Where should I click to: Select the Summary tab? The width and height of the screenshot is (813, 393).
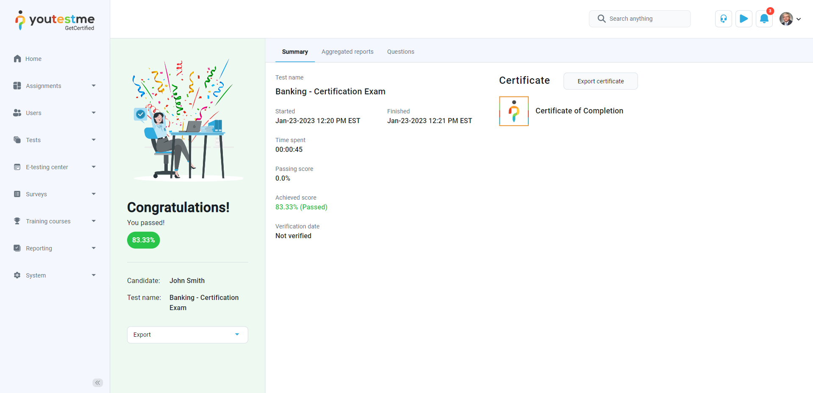(x=295, y=52)
